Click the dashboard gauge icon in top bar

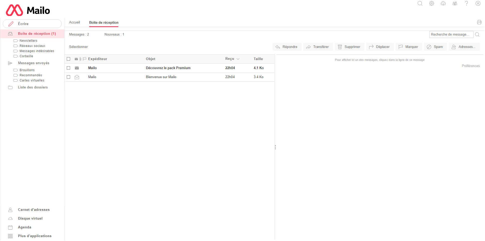pyautogui.click(x=443, y=3)
